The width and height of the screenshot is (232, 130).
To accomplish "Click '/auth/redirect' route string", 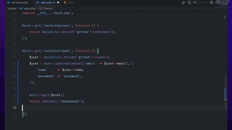I will coord(57,26).
